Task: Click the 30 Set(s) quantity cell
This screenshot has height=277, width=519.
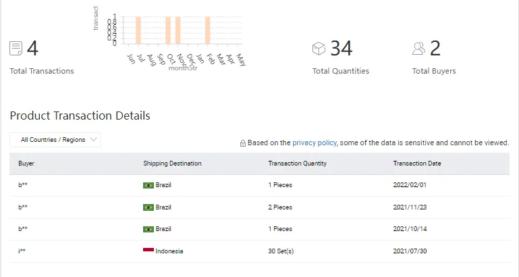Action: coord(281,251)
